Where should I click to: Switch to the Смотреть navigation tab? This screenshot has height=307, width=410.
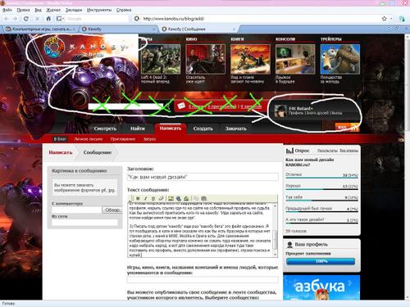[105, 129]
